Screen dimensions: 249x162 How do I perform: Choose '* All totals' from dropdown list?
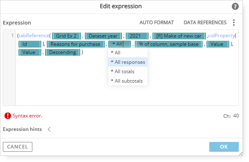pos(128,72)
